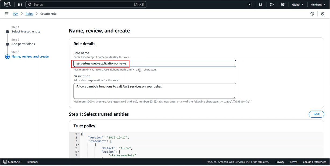Click Edit for Step 1 trusted entities

tap(316, 114)
